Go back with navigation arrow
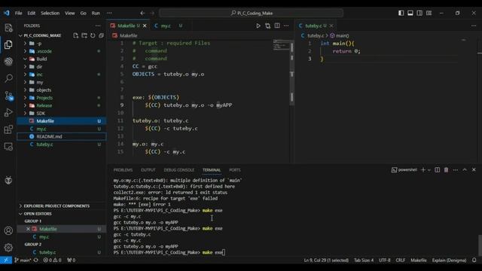This screenshot has height=271, width=482. (x=142, y=14)
